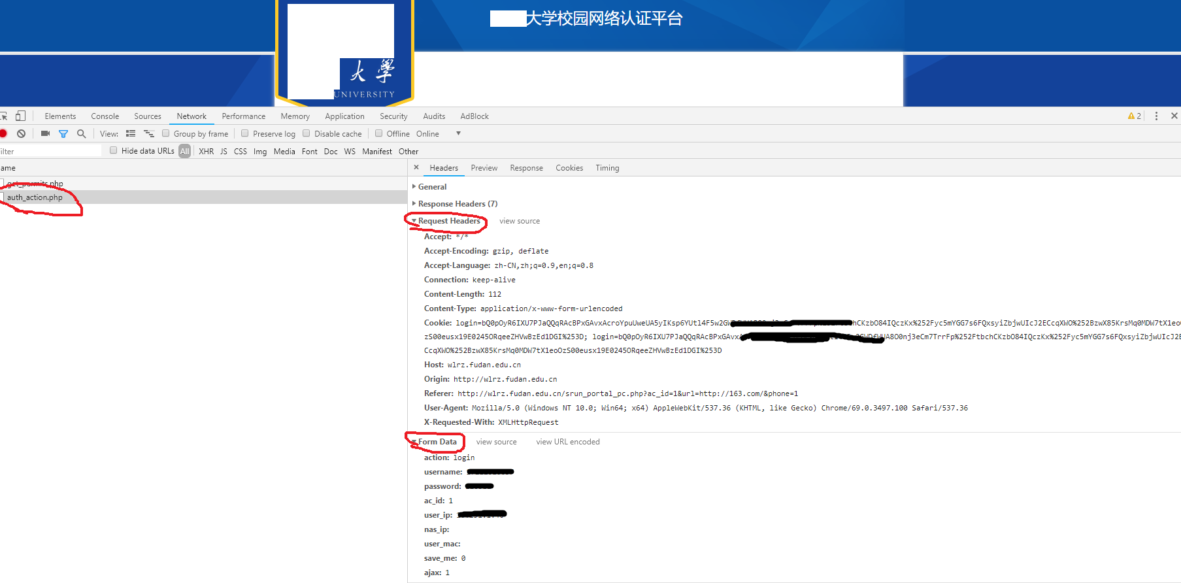1181x583 pixels.
Task: Open the Response detail tab
Action: pyautogui.click(x=527, y=167)
